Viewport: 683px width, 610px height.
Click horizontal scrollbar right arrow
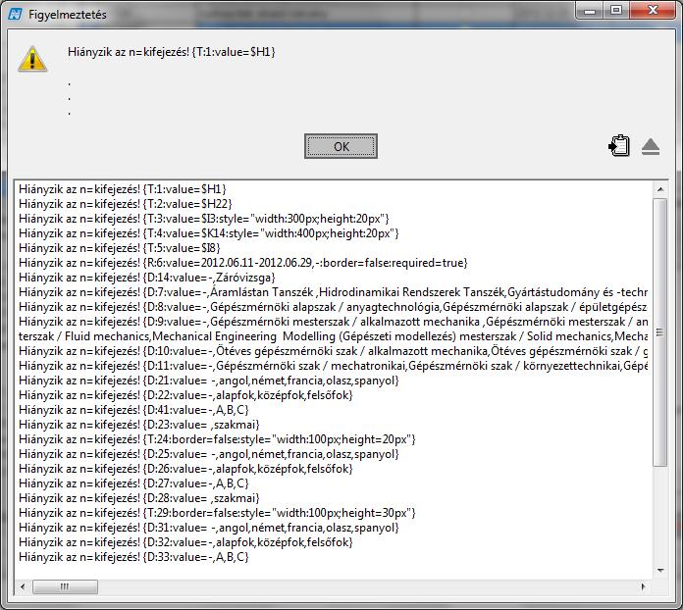[x=644, y=586]
